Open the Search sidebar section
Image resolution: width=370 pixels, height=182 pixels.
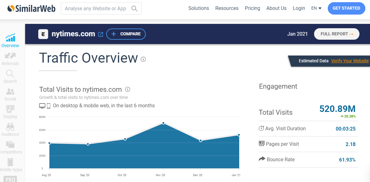[10, 77]
